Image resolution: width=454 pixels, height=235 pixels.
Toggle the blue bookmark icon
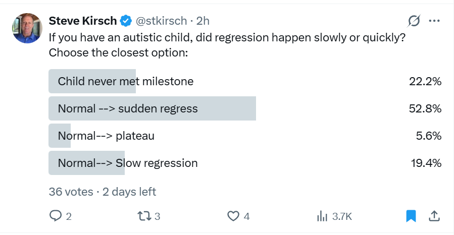pos(411,216)
